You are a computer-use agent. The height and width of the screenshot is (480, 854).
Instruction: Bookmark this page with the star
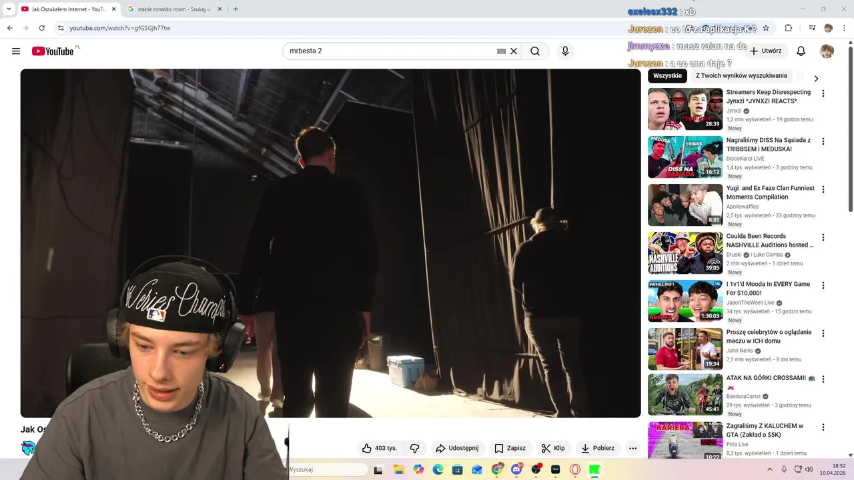tap(766, 28)
